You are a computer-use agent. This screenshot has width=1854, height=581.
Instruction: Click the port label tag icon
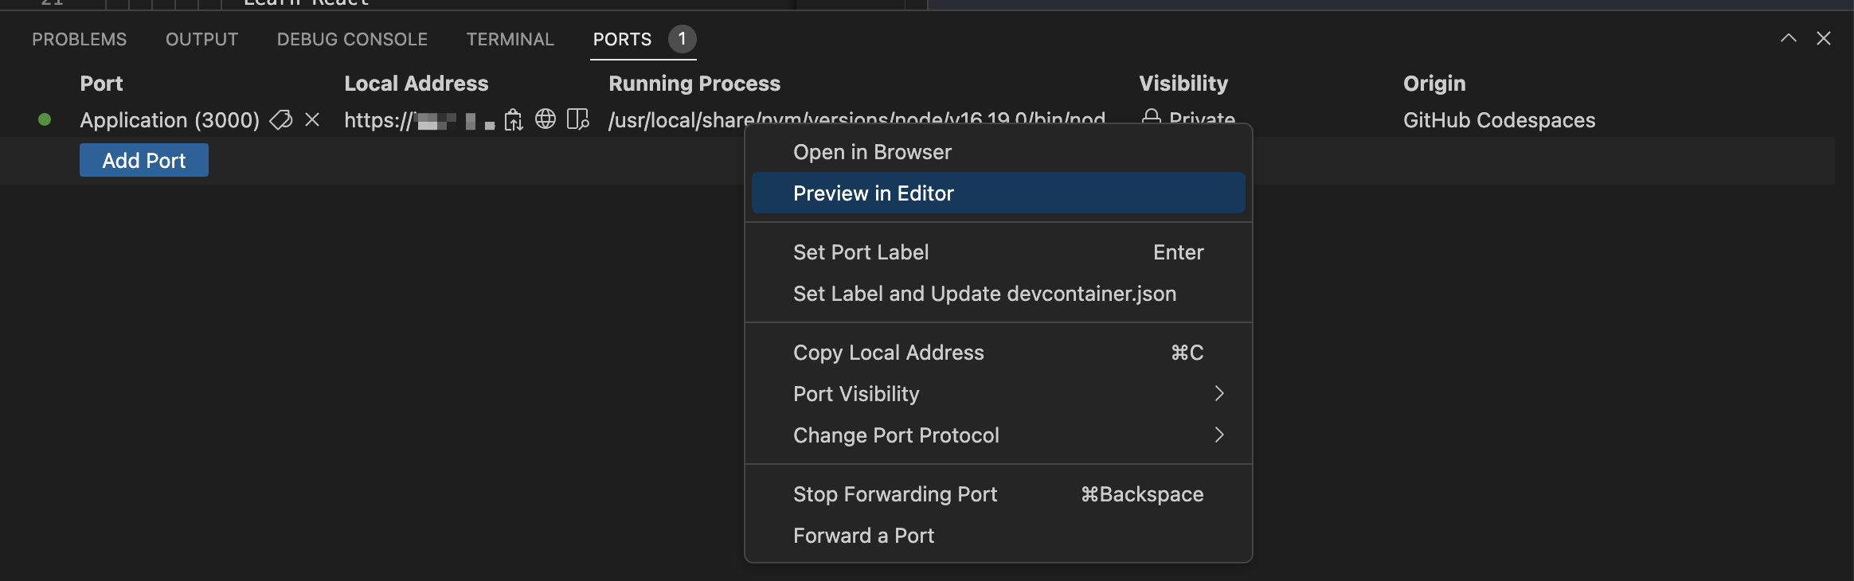tap(280, 120)
